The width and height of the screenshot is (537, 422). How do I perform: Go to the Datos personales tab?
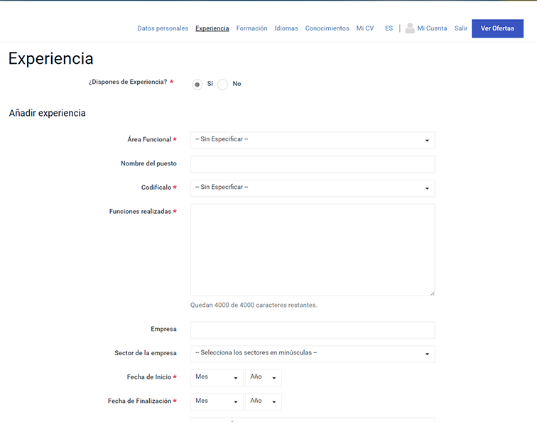[163, 28]
